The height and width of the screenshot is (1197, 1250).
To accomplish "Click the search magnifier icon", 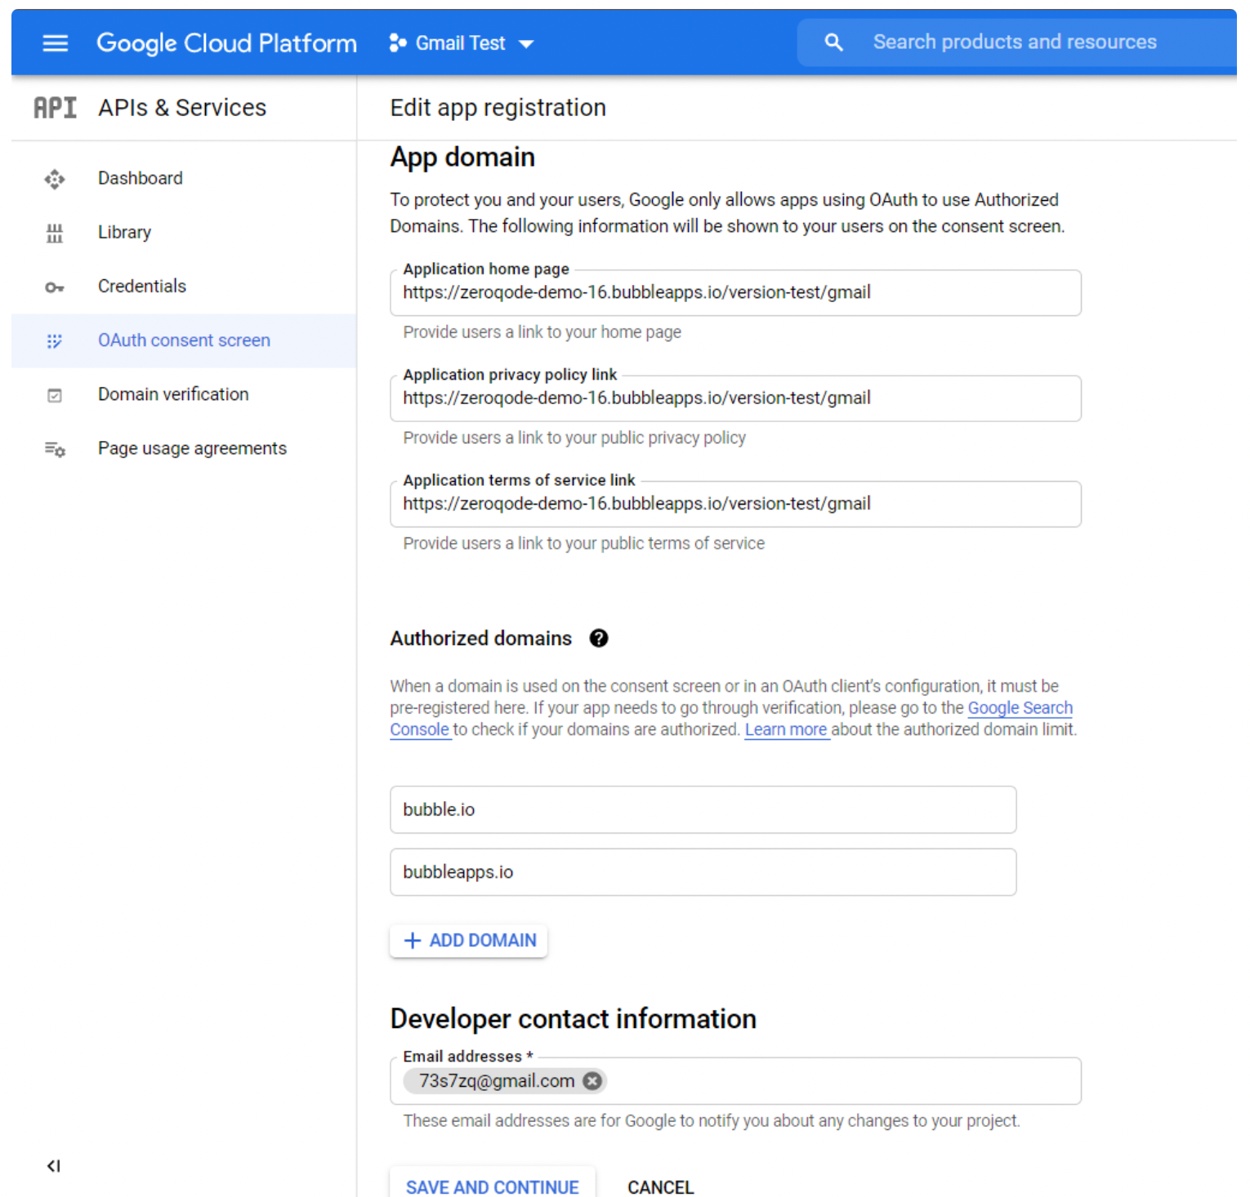I will (x=833, y=42).
